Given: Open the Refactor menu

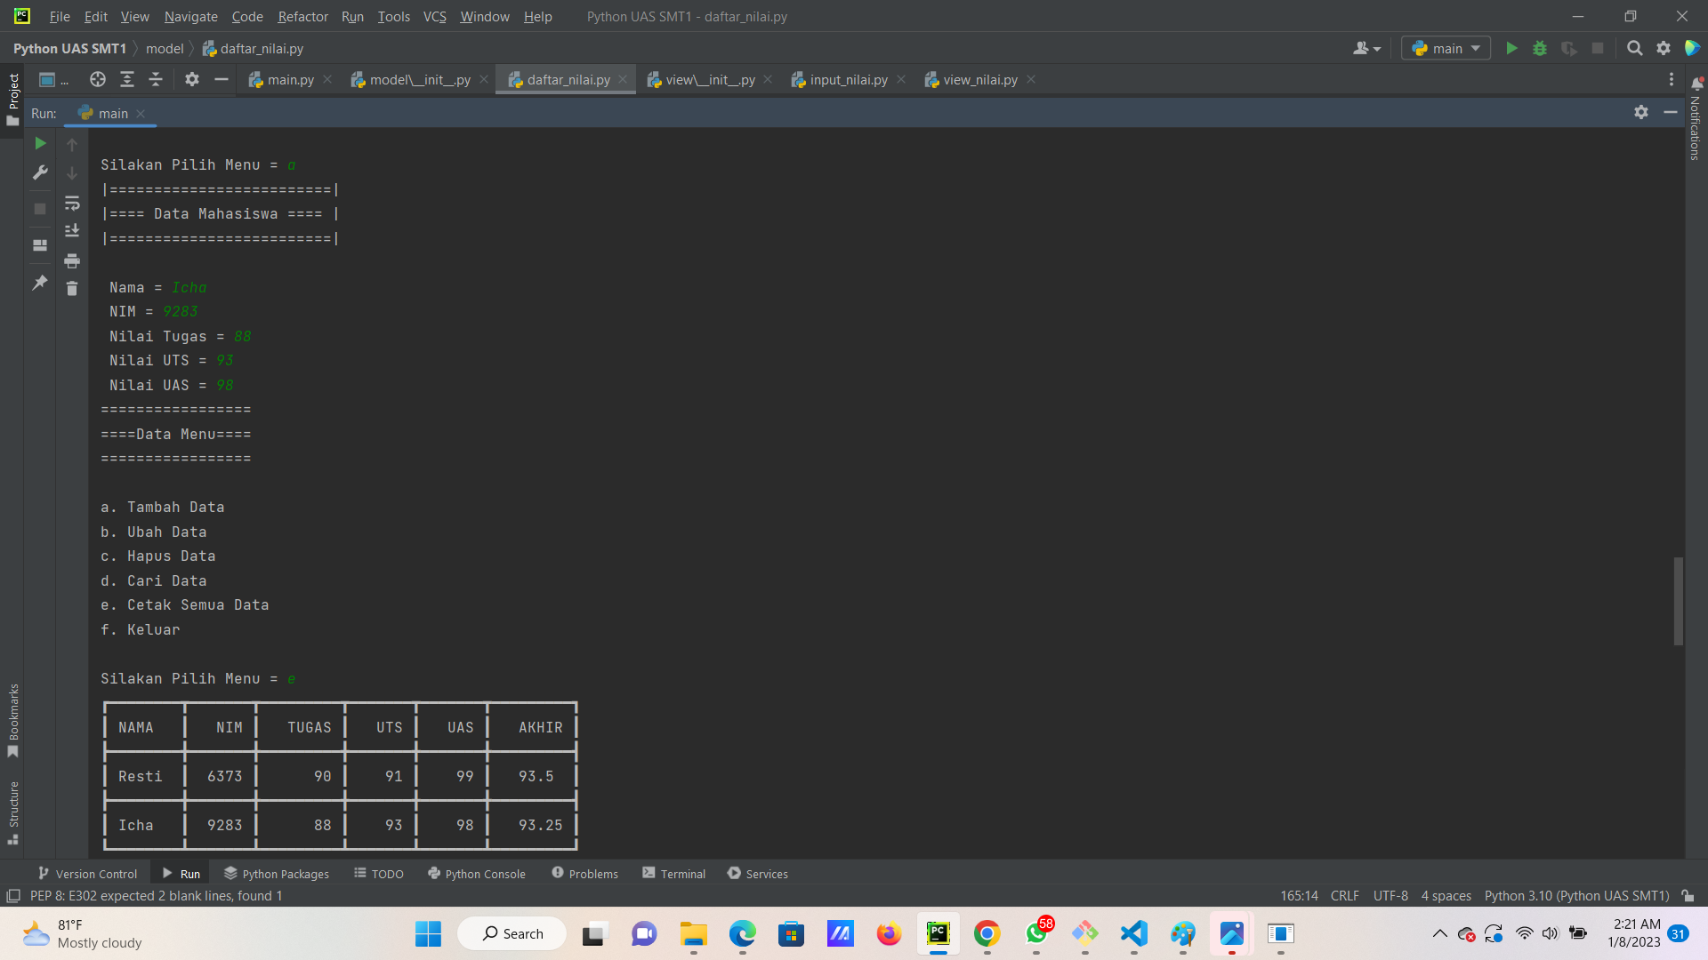Looking at the screenshot, I should [302, 16].
